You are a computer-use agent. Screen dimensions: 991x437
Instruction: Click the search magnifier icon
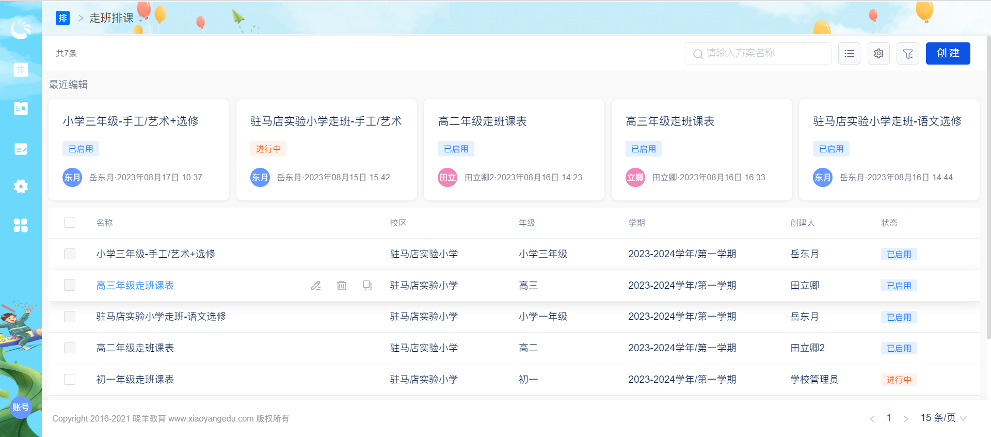point(698,54)
